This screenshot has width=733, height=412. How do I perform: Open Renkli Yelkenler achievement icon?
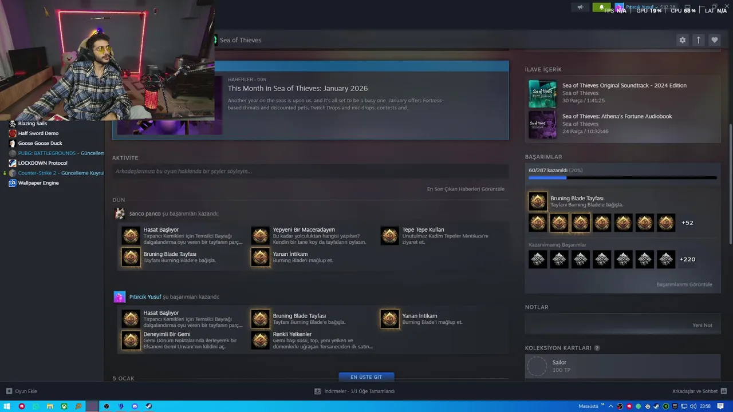[260, 340]
